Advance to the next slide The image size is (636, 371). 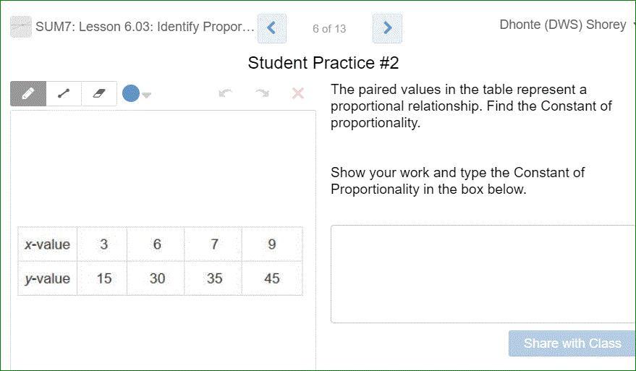click(x=387, y=28)
